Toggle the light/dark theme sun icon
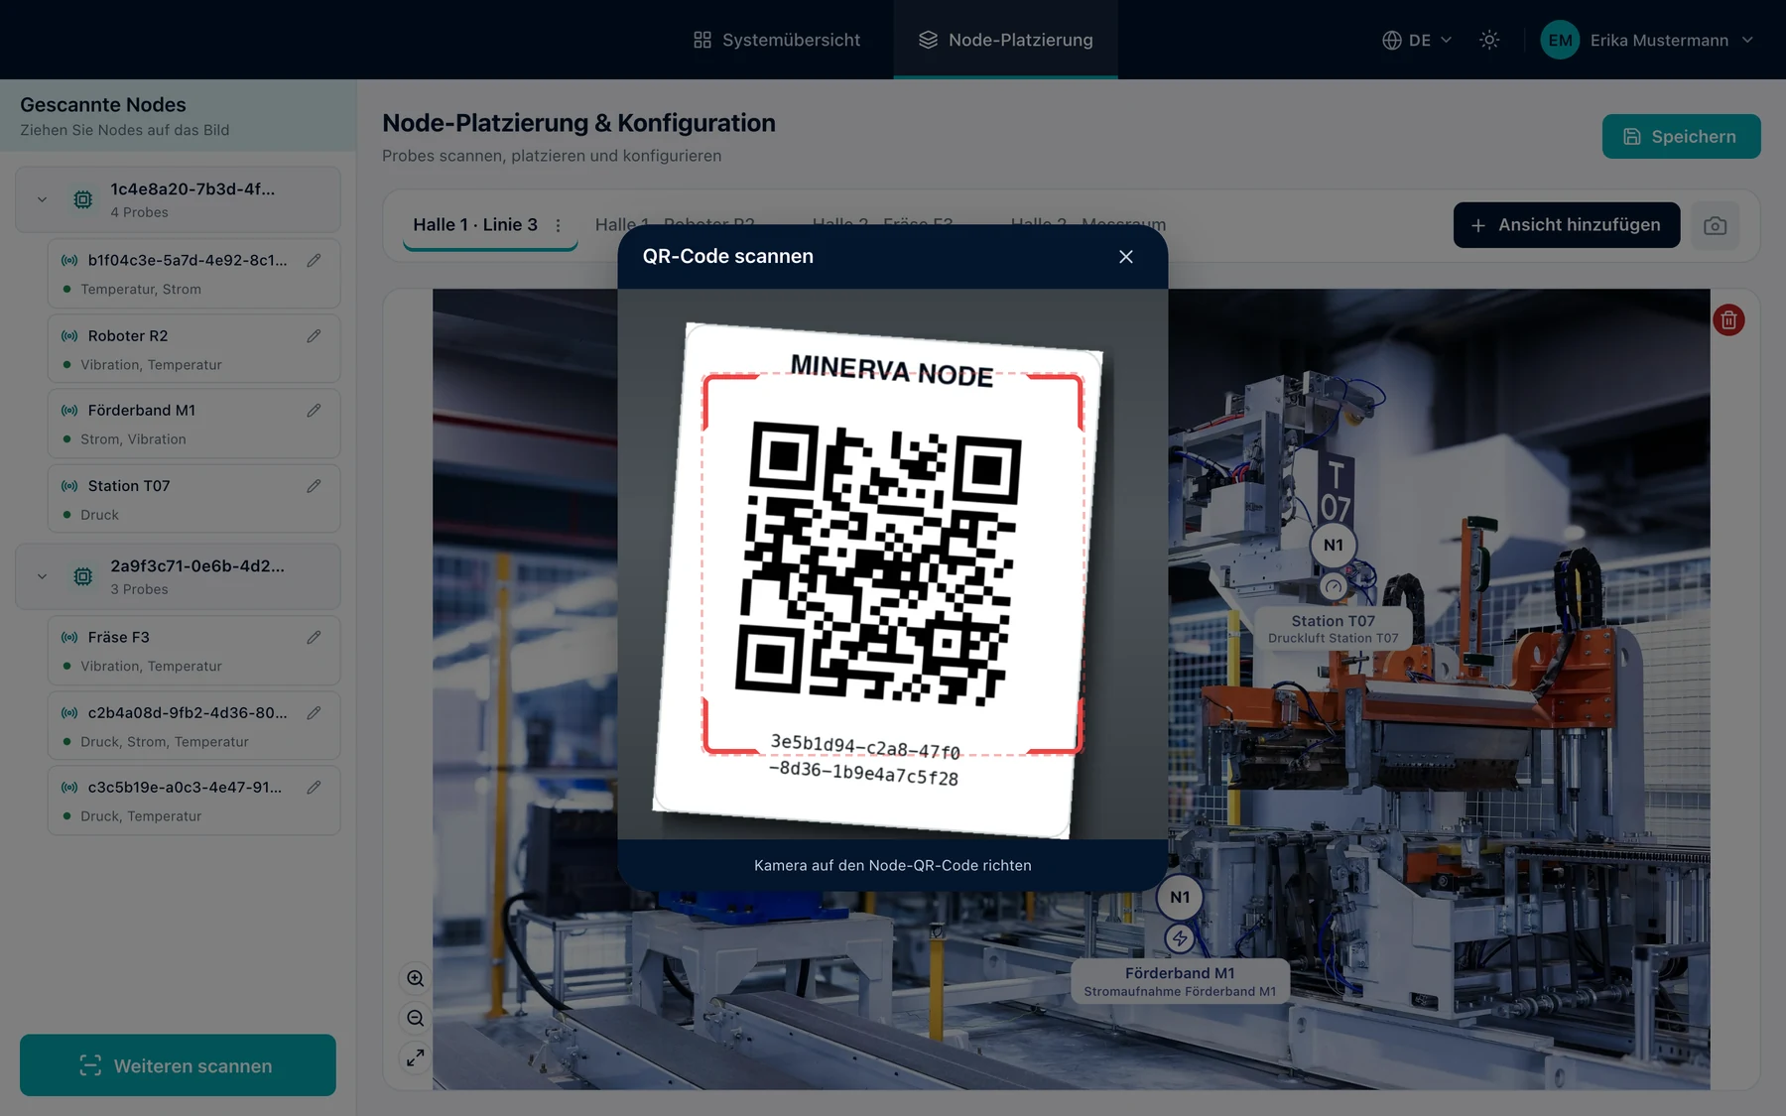 click(x=1489, y=40)
